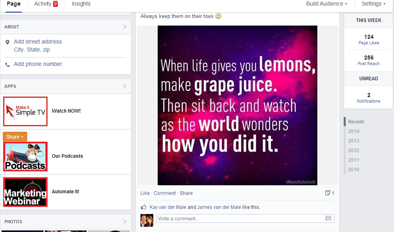Open the Make it Simple TV app icon

tap(26, 111)
